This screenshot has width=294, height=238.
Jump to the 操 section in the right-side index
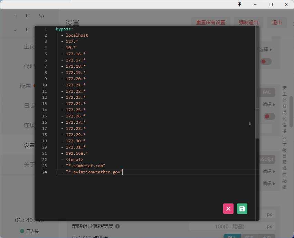click(284, 168)
